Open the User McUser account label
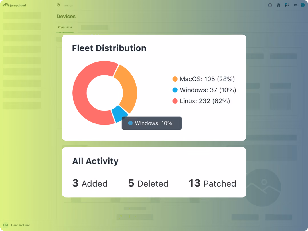 (21, 225)
